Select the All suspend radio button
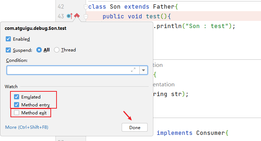This screenshot has height=141, width=261. (x=39, y=50)
